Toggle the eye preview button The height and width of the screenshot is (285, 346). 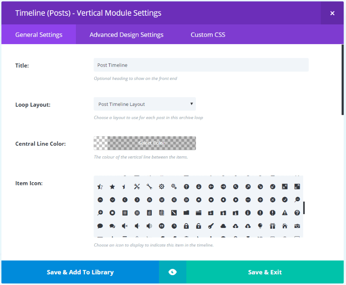pyautogui.click(x=173, y=272)
